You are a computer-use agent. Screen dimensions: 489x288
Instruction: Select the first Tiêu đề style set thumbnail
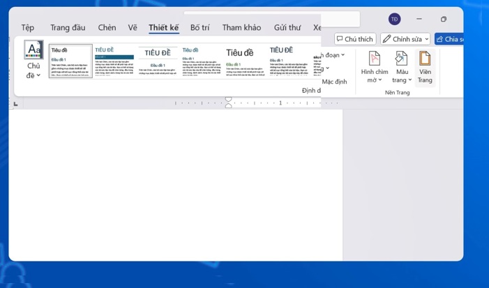coord(70,61)
